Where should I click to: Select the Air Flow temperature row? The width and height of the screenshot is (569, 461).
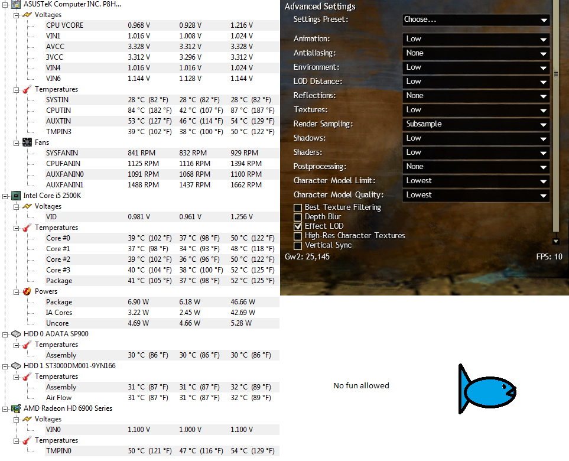(162, 398)
